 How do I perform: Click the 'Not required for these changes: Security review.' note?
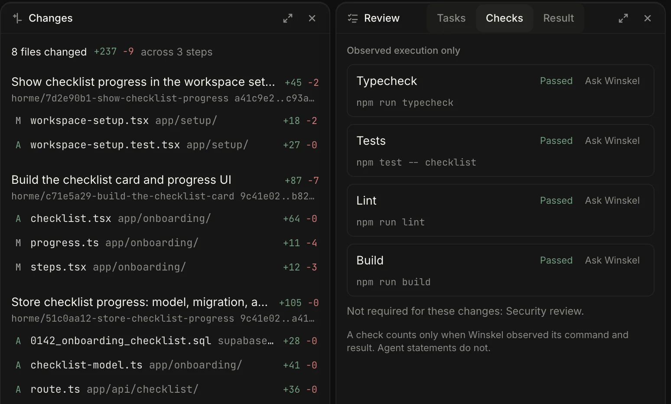465,311
